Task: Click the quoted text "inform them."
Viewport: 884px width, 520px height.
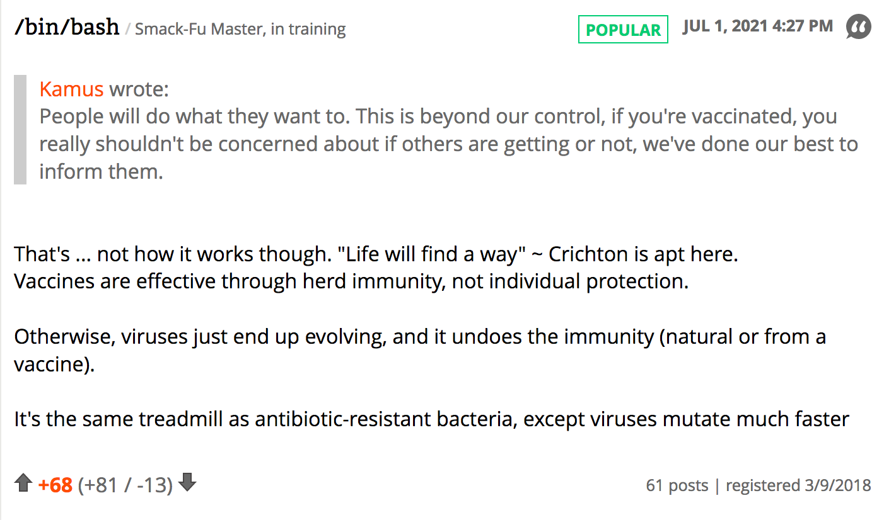Action: pyautogui.click(x=101, y=171)
